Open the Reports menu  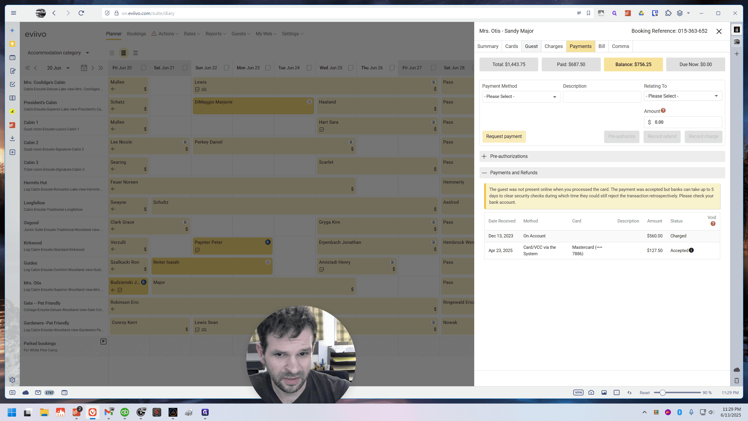tap(216, 34)
